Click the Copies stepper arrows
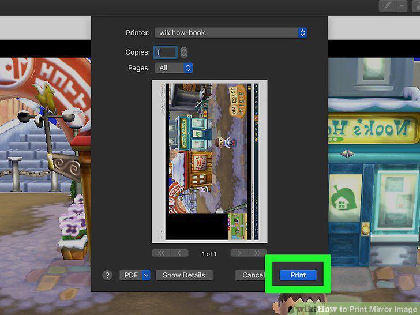Viewport: 420px width, 315px height. (x=183, y=52)
